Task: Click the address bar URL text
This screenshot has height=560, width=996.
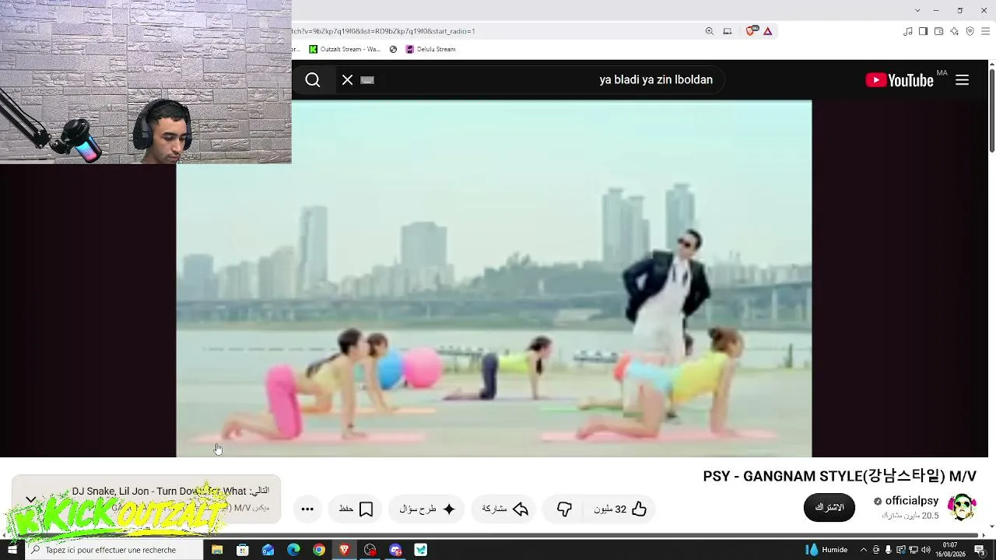Action: pos(384,31)
